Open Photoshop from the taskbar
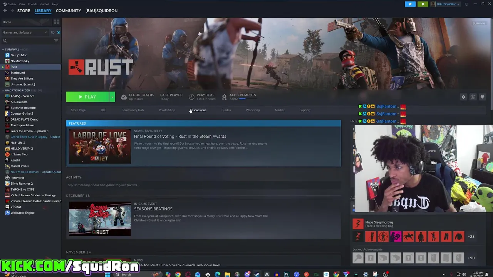Screen dimensions: 493x277 (287, 274)
